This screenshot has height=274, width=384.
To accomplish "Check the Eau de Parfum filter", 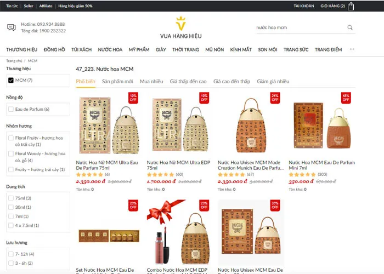I will pos(11,109).
